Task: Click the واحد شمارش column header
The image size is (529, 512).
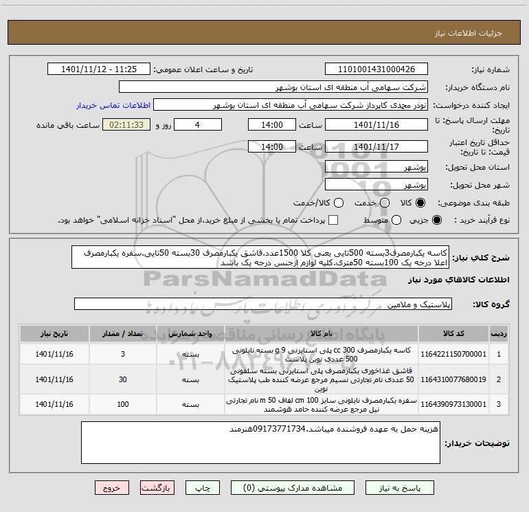Action: (x=190, y=334)
